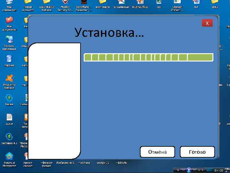Open the Waterflame desktop shortcut
Screen dimensions: 230x173
(84, 5)
